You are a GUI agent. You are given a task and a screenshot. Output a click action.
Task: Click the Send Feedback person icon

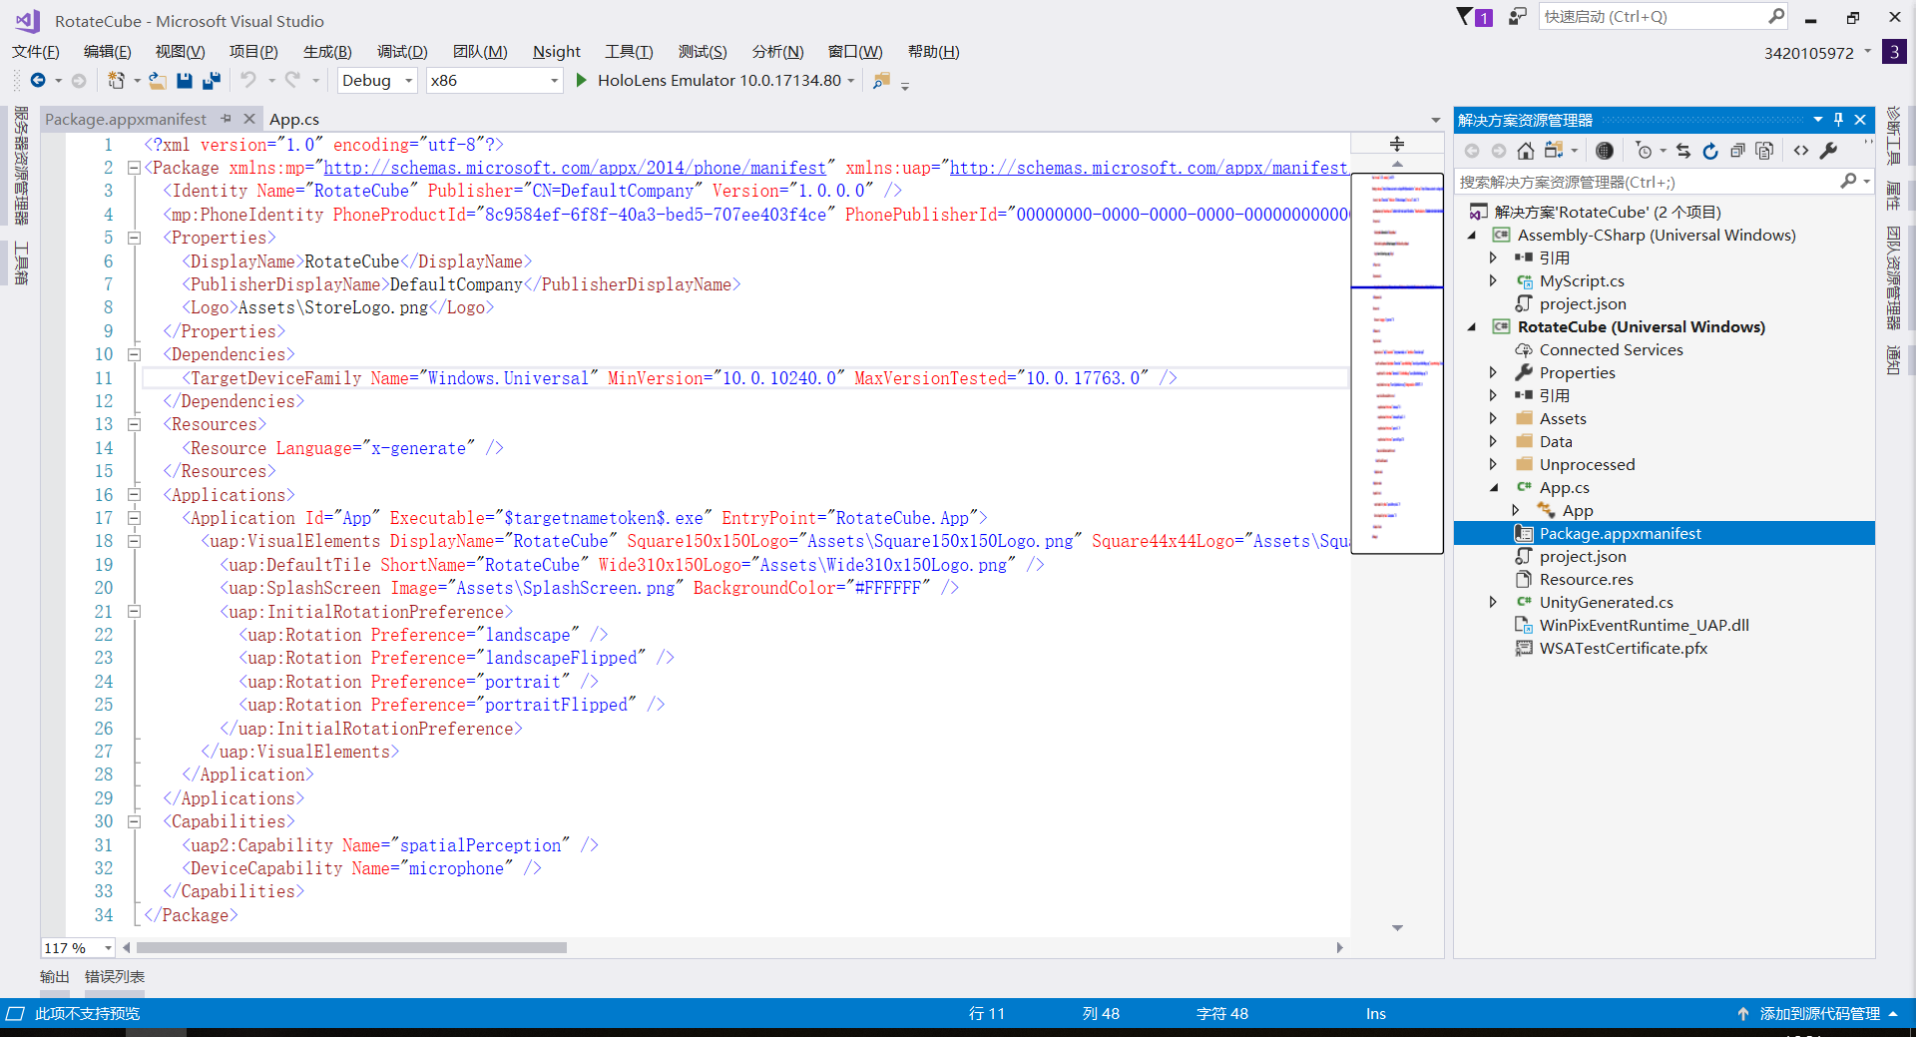click(1517, 17)
